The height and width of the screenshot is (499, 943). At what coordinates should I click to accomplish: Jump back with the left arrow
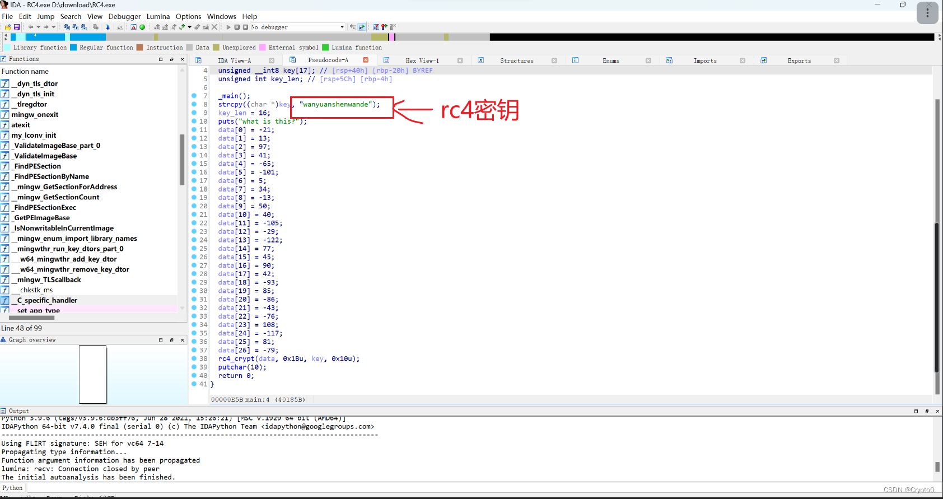coord(31,27)
